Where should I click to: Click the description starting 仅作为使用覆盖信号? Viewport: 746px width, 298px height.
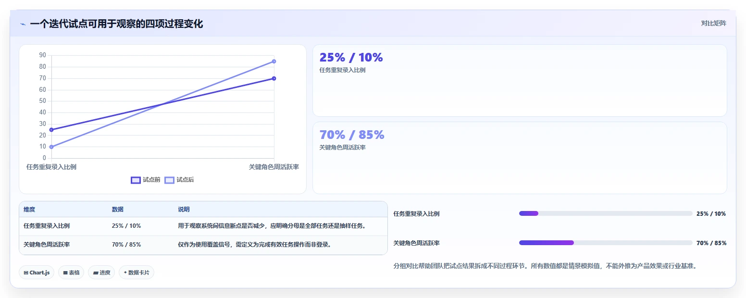[255, 245]
